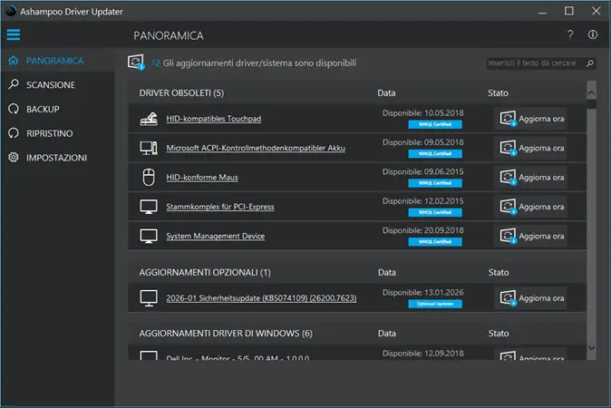Open the Backup section
Viewport: 611px width, 408px height.
click(x=43, y=109)
